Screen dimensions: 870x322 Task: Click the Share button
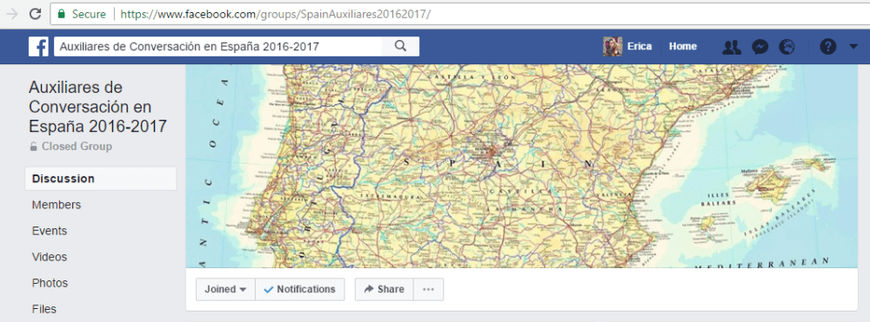point(384,289)
